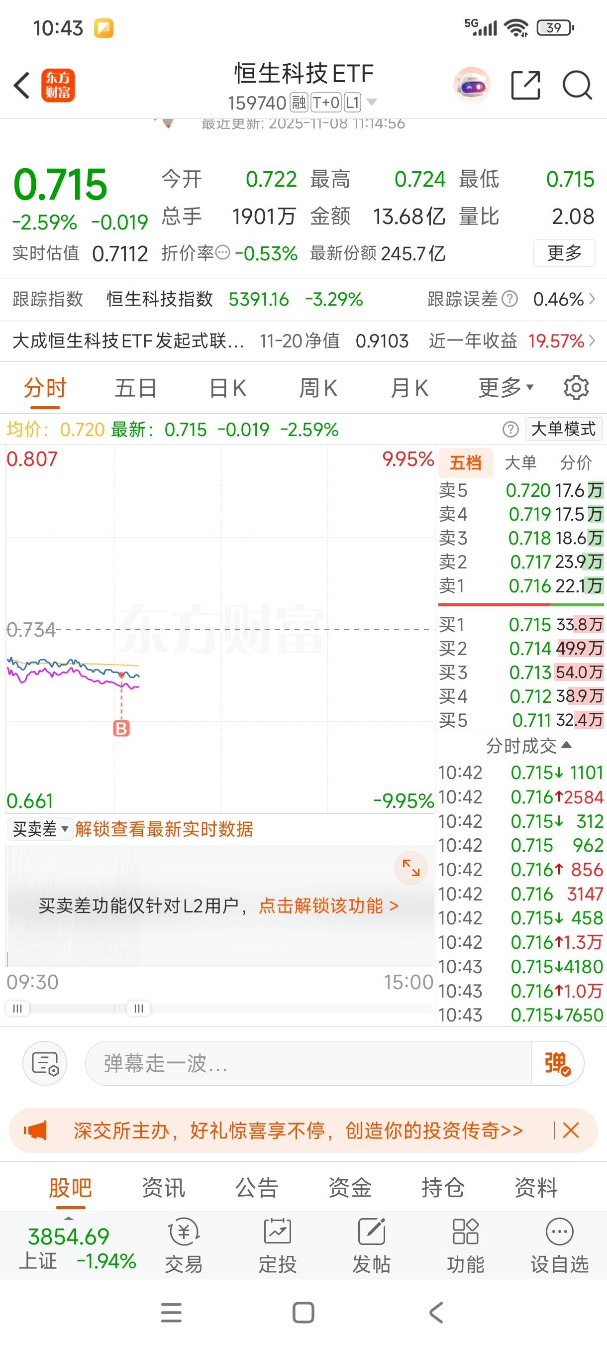Tap 恒生科技指数 tracking index row
Image resolution: width=607 pixels, height=1350 pixels.
160,299
